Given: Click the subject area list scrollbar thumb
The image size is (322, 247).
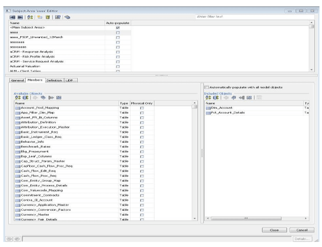Looking at the screenshot, I should tap(311, 26).
